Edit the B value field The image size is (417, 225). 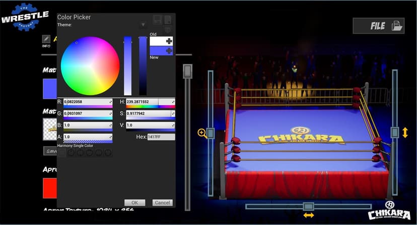88,125
